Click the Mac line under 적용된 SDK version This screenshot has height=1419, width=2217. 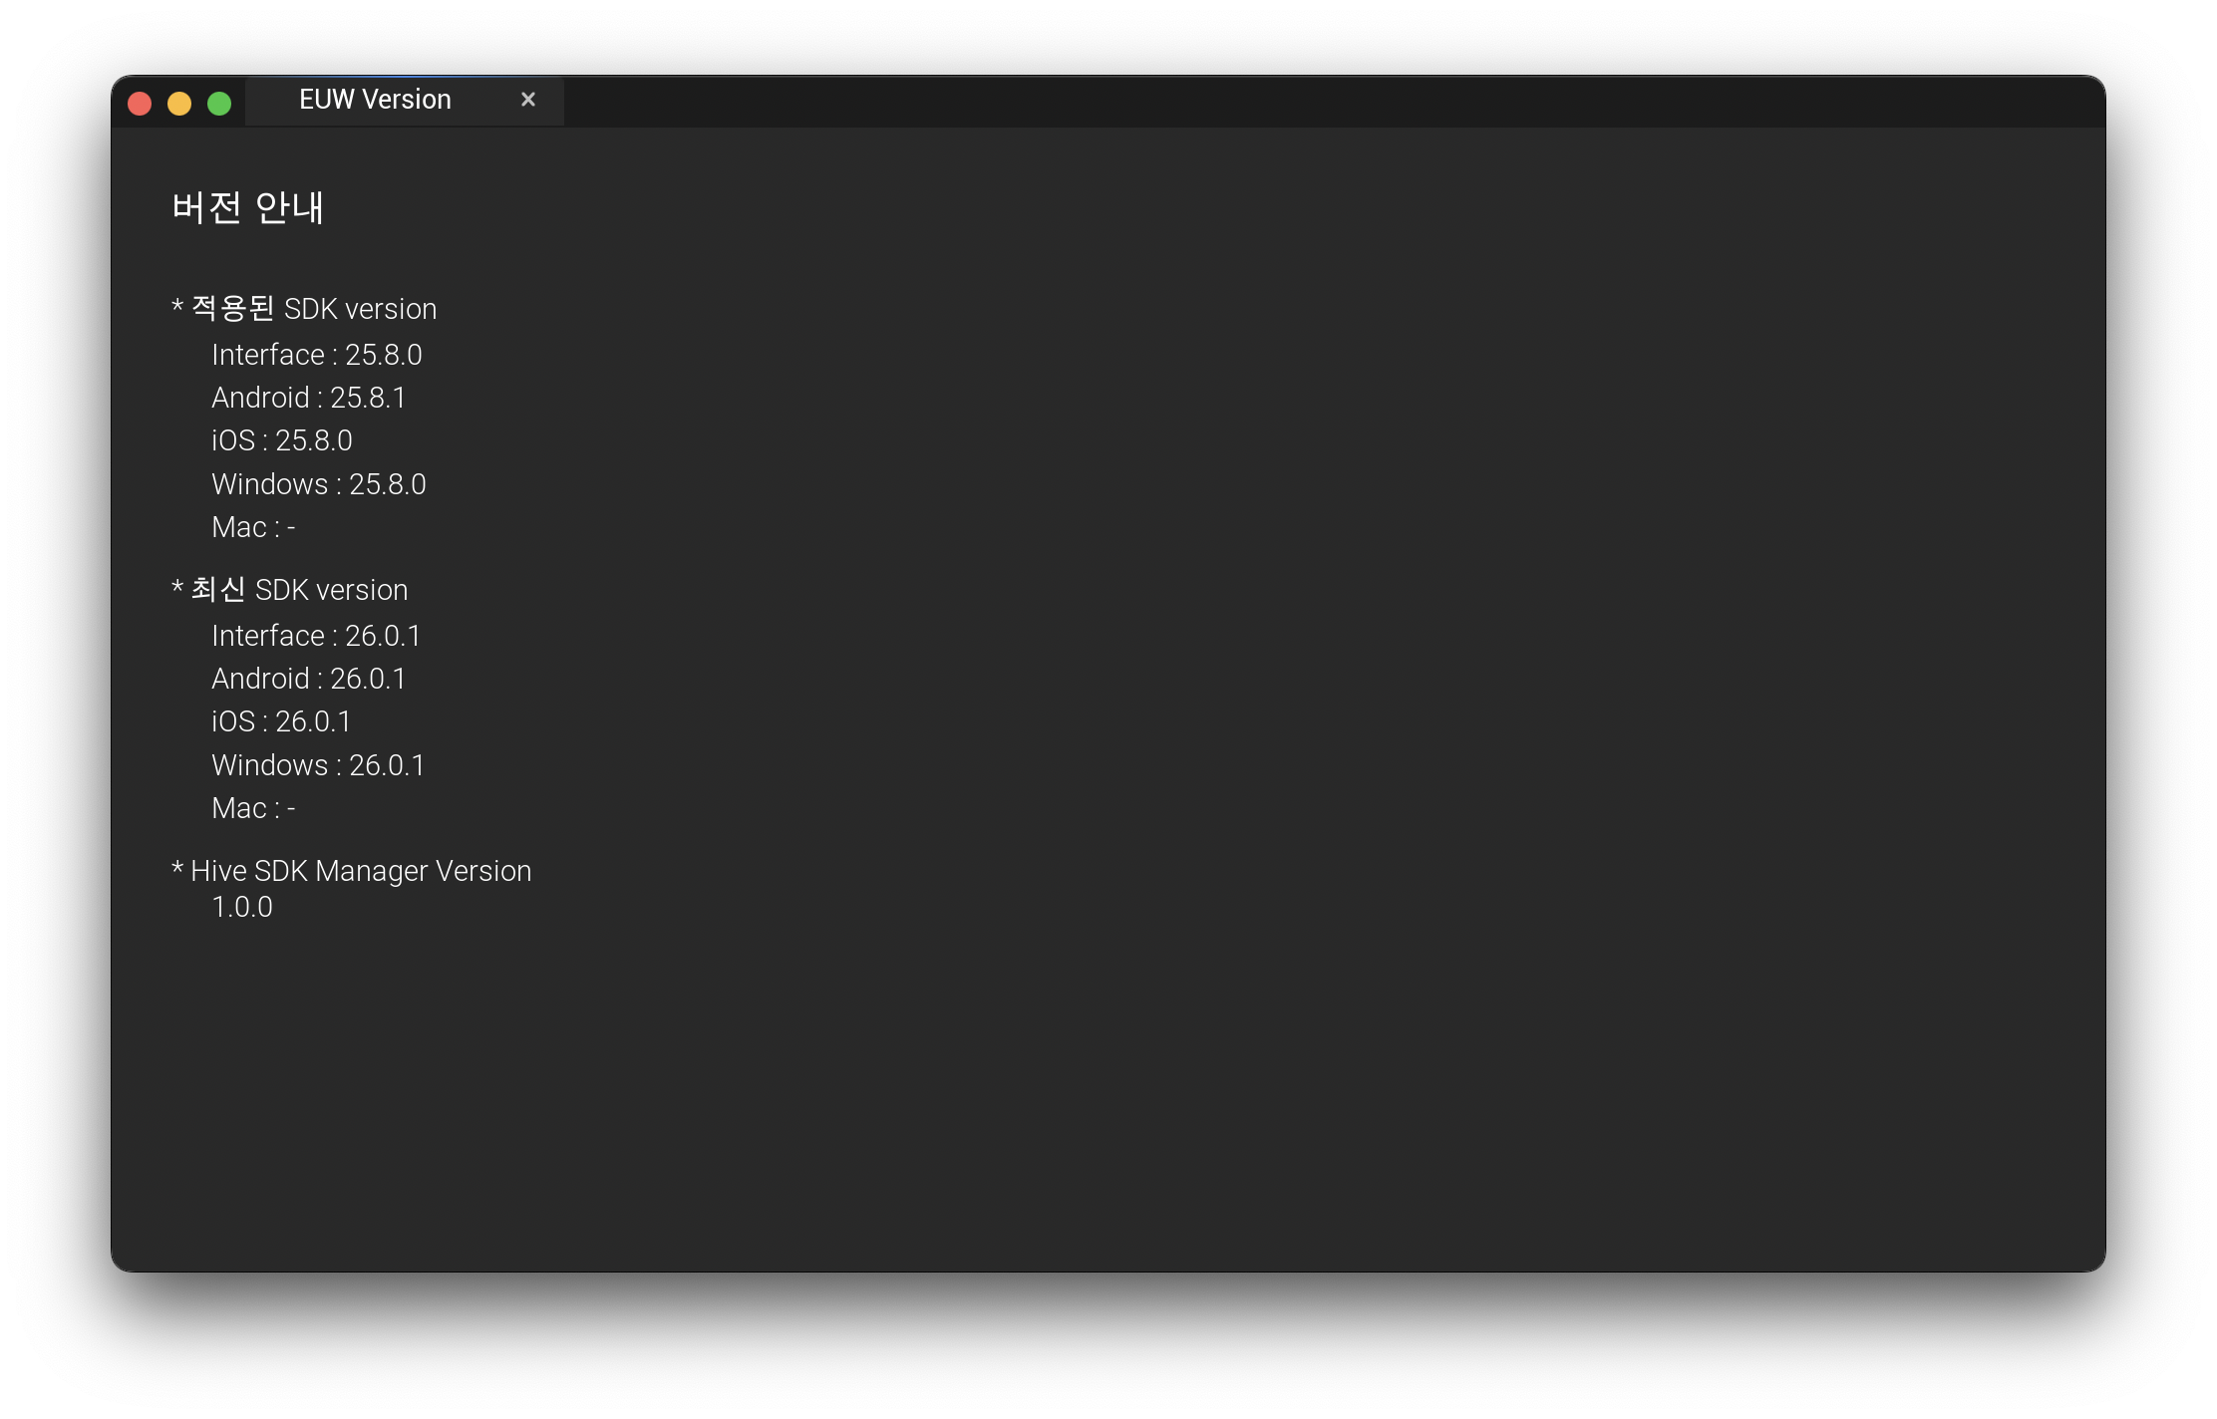pos(253,527)
